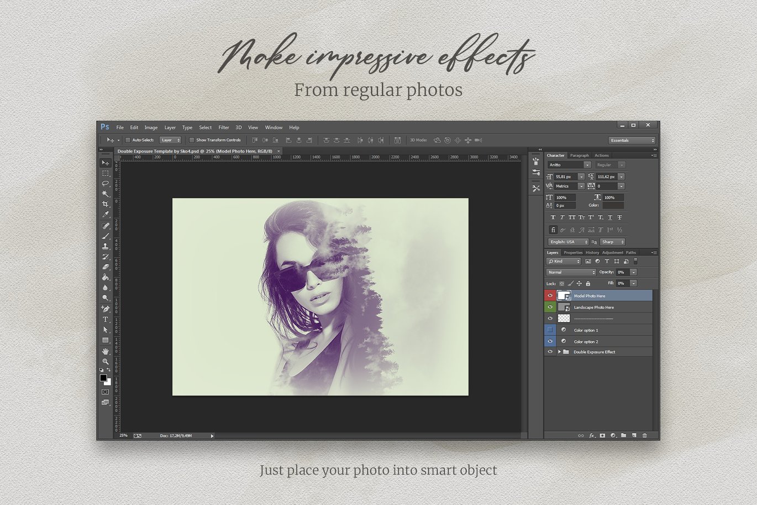
Task: Toggle the standard ligatures fi button
Action: pos(553,230)
